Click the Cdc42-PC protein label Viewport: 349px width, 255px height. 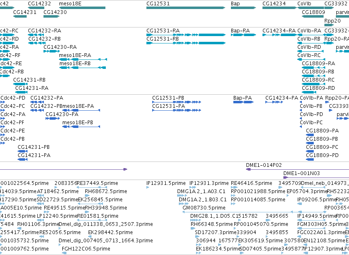coord(13,106)
